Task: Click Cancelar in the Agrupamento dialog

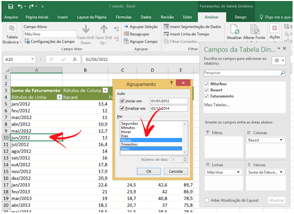Action: 176,171
